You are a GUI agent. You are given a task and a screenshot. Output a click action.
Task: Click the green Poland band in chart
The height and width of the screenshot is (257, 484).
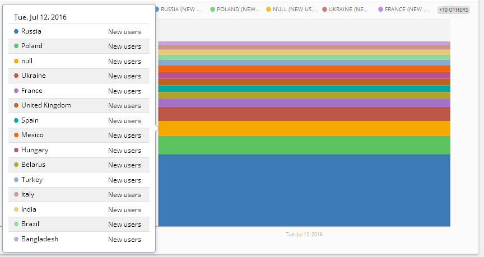[x=304, y=145]
